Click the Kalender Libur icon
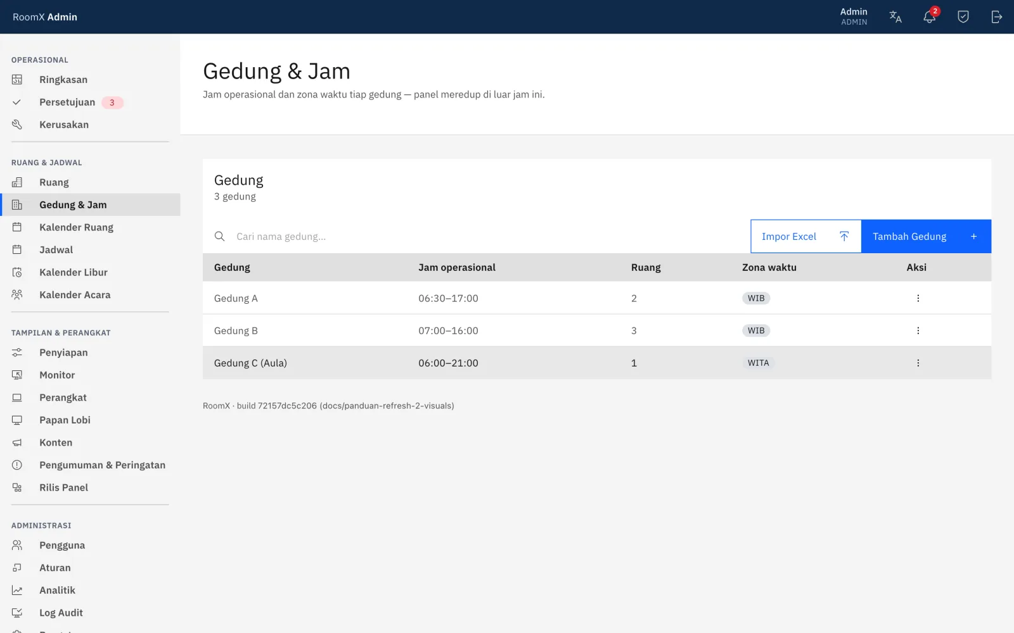The image size is (1014, 633). click(17, 272)
